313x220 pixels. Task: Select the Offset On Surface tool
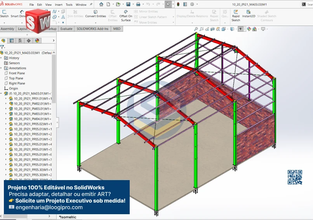(x=126, y=15)
